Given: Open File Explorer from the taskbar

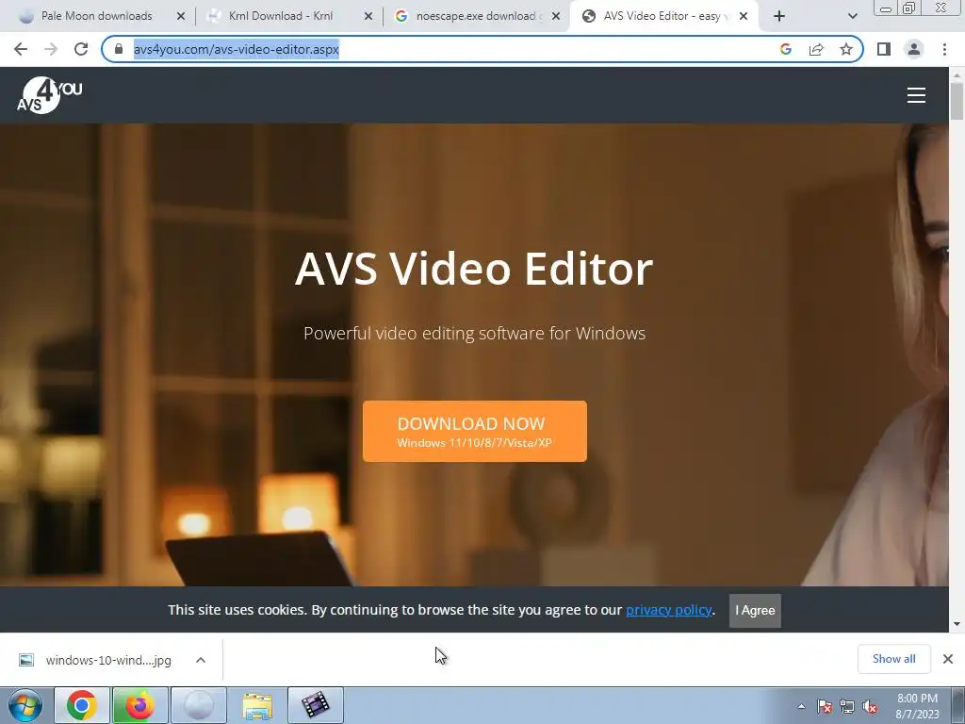Looking at the screenshot, I should tap(256, 705).
